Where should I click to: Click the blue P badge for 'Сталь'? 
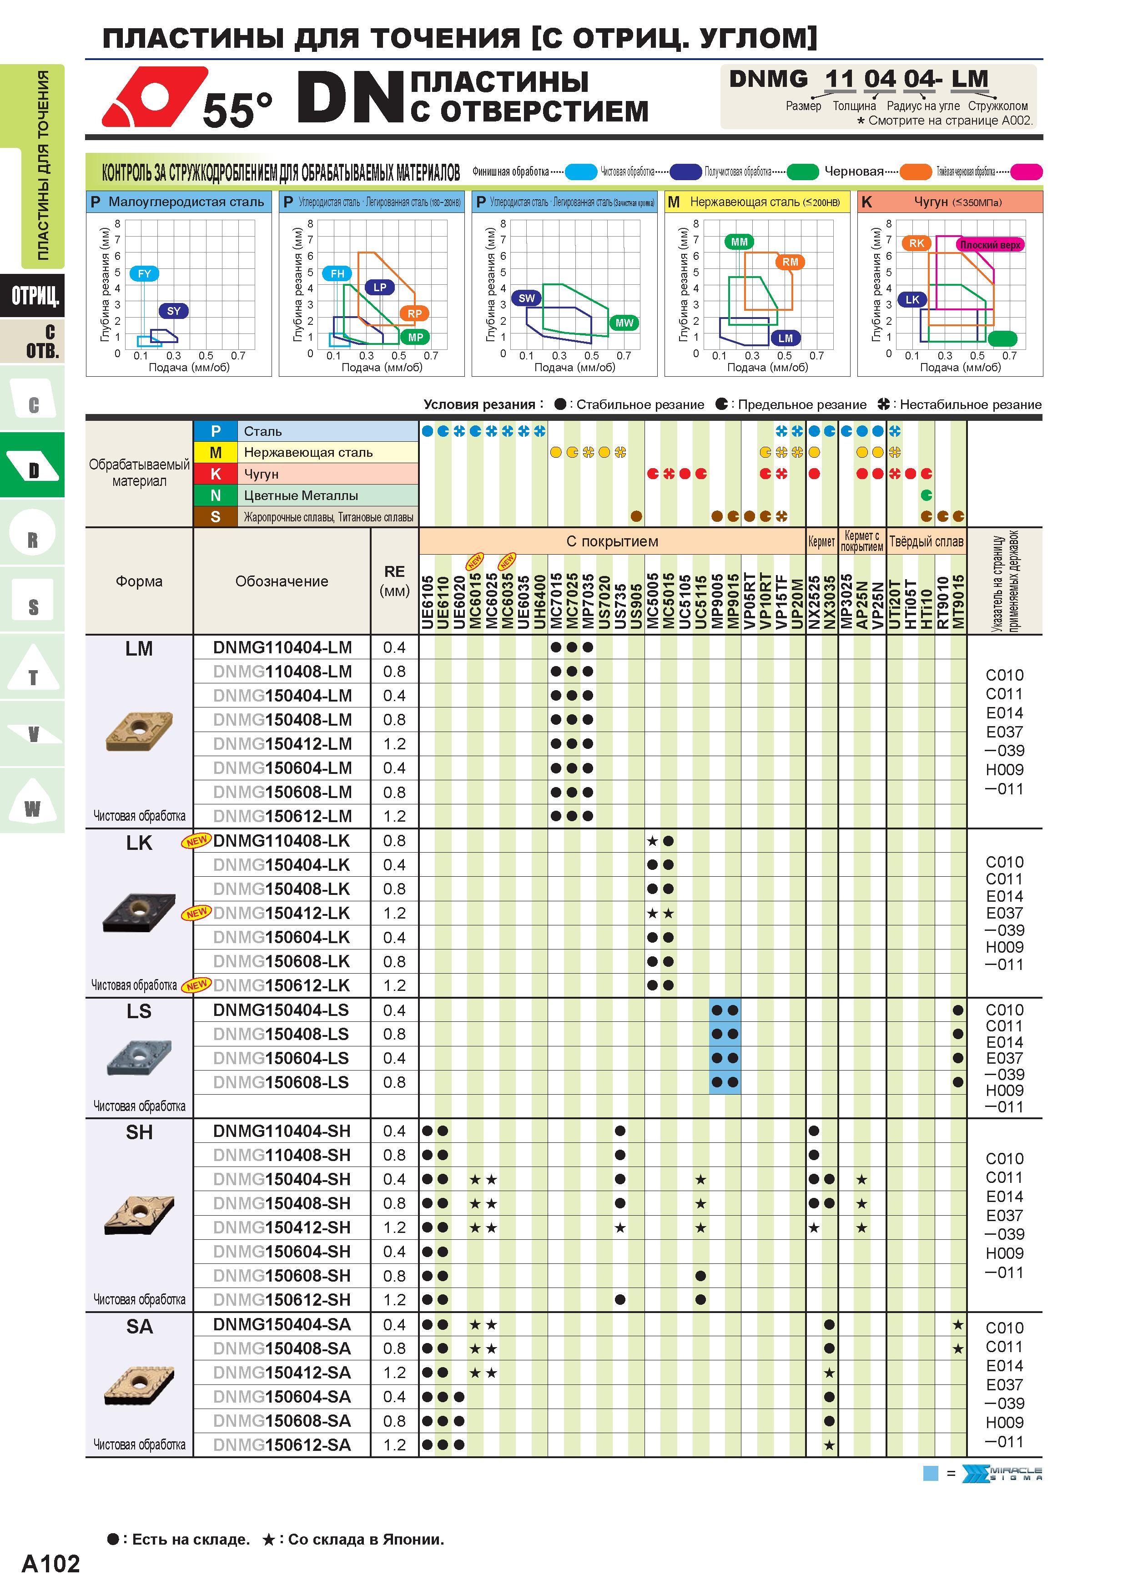pos(216,431)
